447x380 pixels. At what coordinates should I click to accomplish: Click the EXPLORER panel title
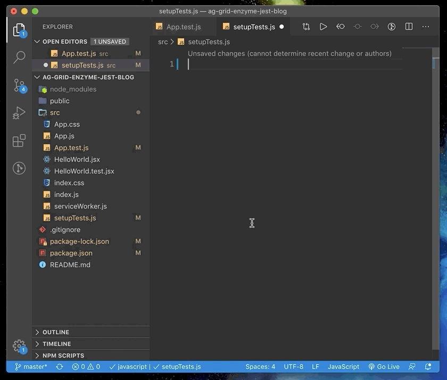click(x=57, y=27)
